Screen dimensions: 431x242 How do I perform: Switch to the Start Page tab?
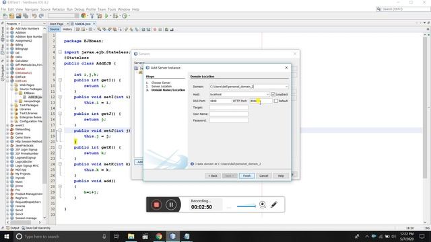pyautogui.click(x=57, y=24)
